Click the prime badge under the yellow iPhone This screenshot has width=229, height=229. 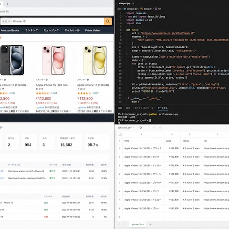(82, 107)
